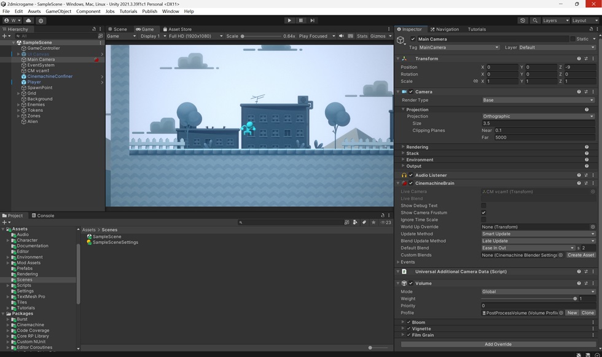Click the keyboard shortcuts icon in the Game view

pos(351,36)
